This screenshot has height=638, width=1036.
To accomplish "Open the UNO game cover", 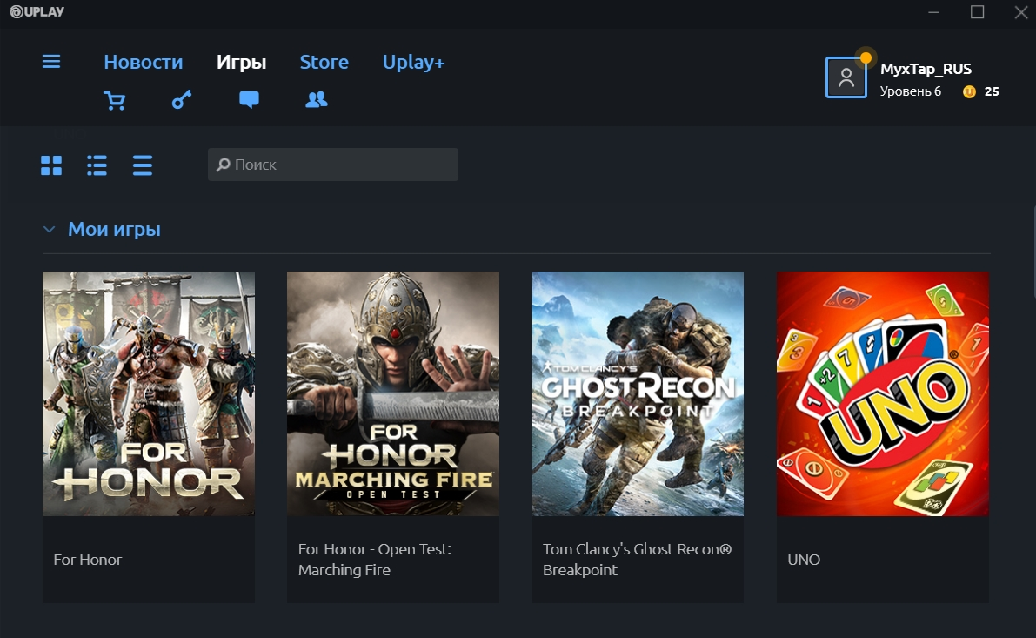I will click(883, 393).
